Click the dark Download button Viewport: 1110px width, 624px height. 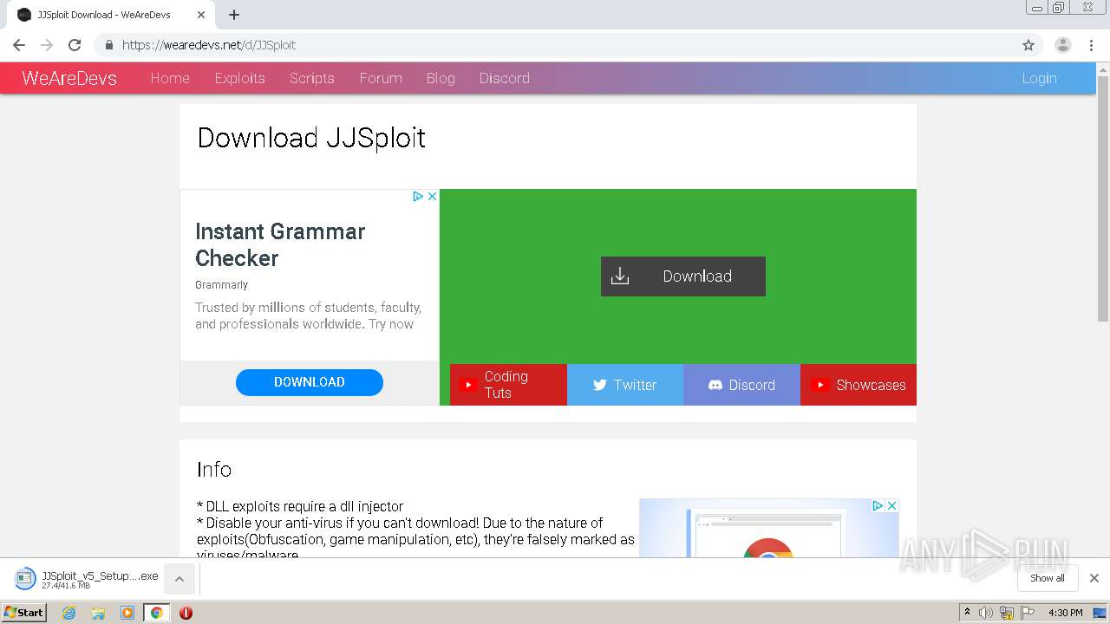tap(683, 276)
